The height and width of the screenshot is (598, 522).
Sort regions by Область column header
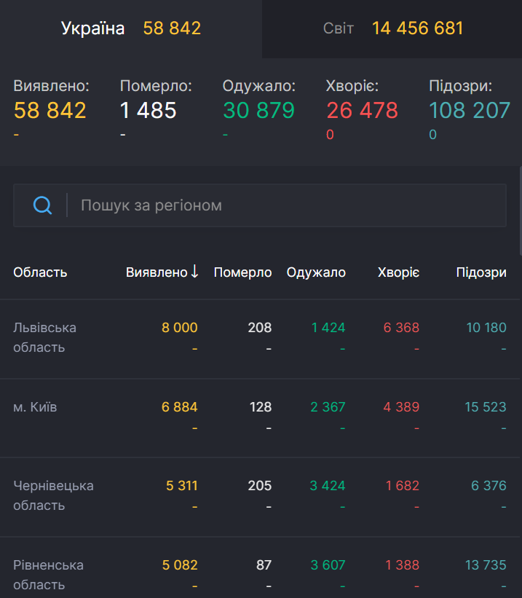pyautogui.click(x=39, y=272)
